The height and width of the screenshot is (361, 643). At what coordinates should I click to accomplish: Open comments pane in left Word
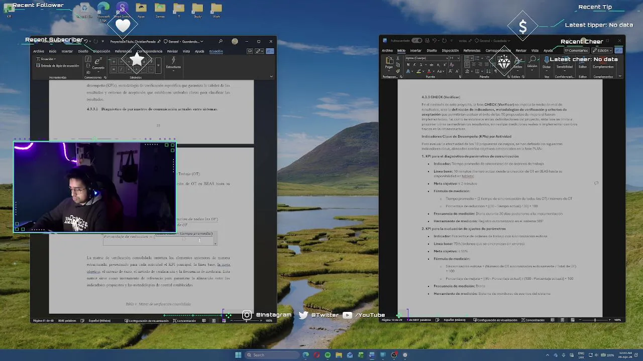pyautogui.click(x=250, y=51)
